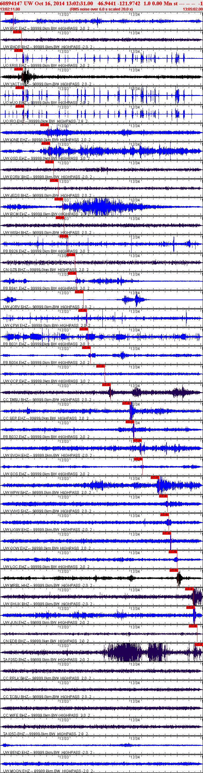Click the red arrival marker on RCM trace
Image resolution: width=203 pixels, height=773 pixels.
[59, 199]
